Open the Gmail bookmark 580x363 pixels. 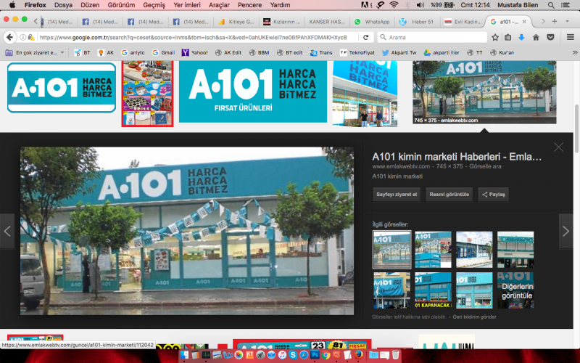[164, 52]
